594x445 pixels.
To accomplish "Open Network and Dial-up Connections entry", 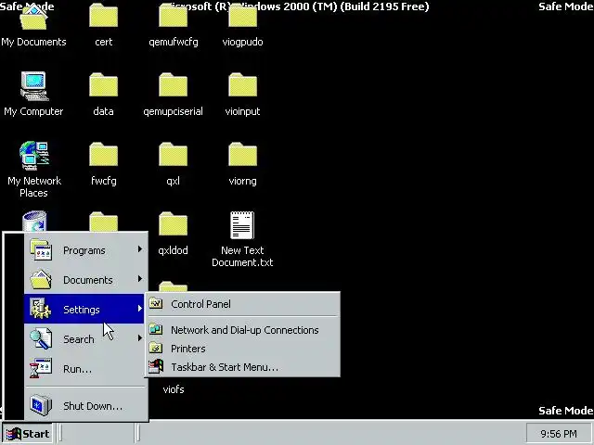I will point(242,330).
